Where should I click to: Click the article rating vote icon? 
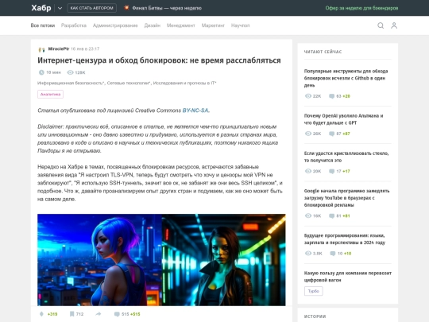tap(41, 314)
